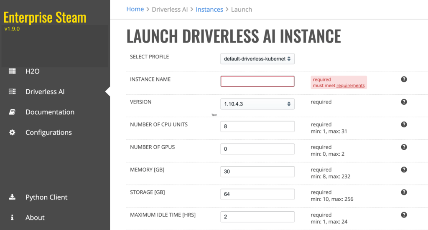The width and height of the screenshot is (428, 230).
Task: Follow the Instances breadcrumb link
Action: click(209, 10)
